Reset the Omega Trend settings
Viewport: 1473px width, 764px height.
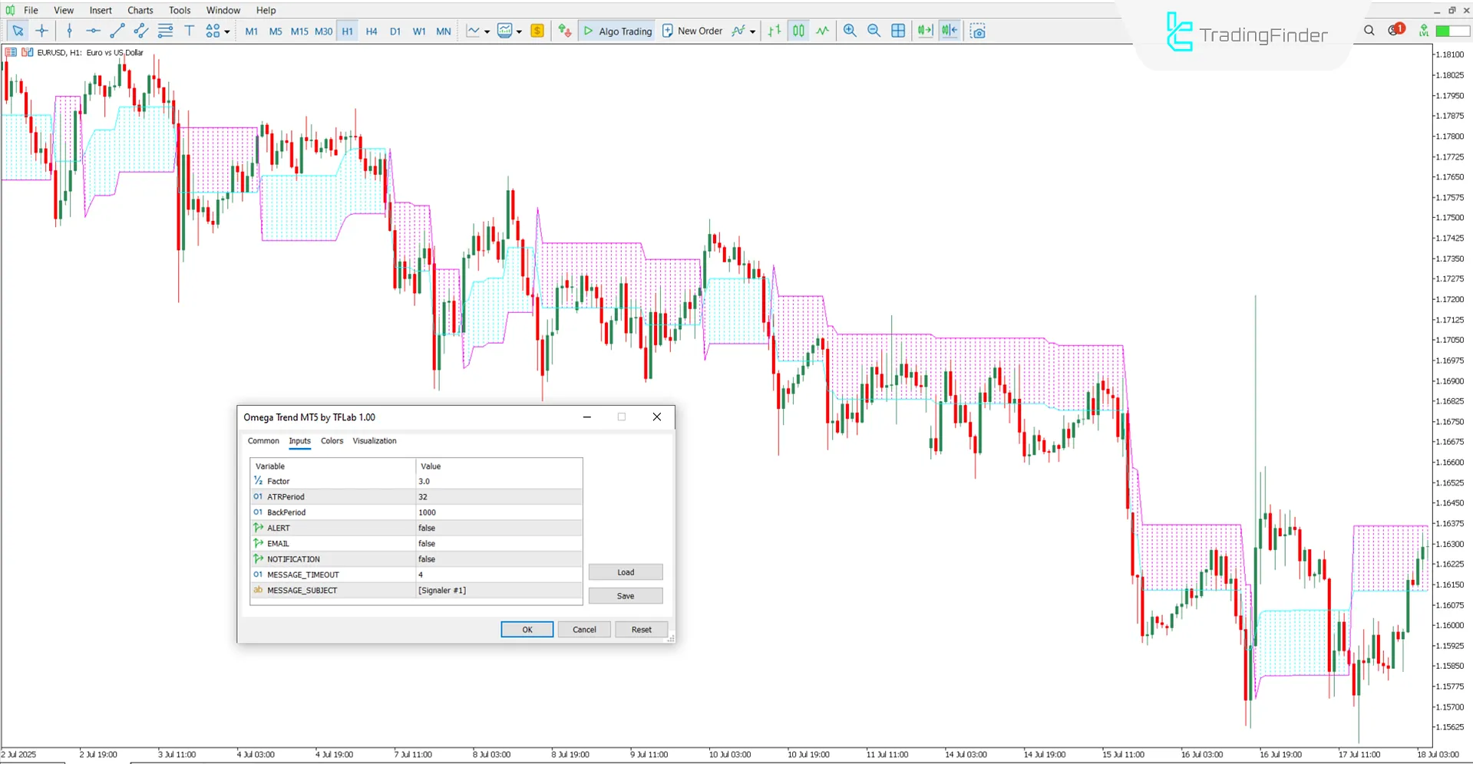pyautogui.click(x=640, y=629)
